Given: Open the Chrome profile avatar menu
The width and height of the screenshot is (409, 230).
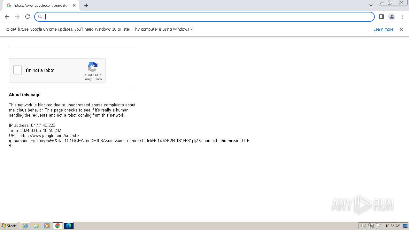Looking at the screenshot, I should click(391, 17).
